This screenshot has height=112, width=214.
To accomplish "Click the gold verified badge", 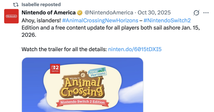I will (79, 13).
